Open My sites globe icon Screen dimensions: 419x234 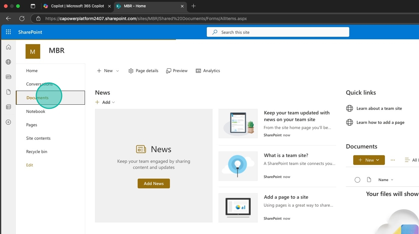[8, 62]
